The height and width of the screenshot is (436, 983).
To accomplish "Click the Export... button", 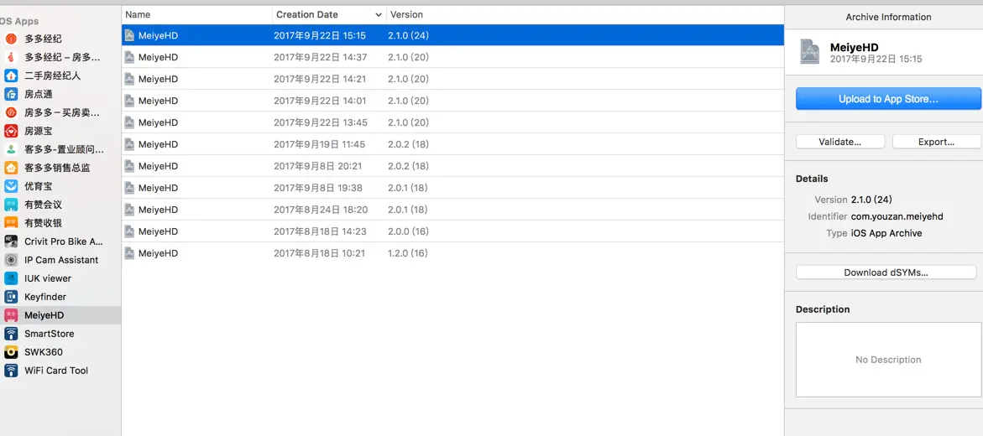I will pos(936,142).
